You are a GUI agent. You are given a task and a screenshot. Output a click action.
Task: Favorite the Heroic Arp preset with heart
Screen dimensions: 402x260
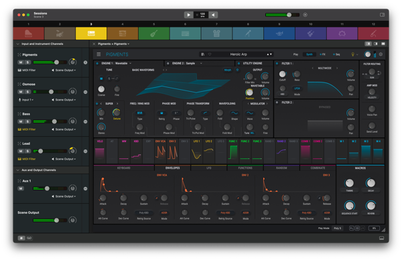pyautogui.click(x=210, y=54)
